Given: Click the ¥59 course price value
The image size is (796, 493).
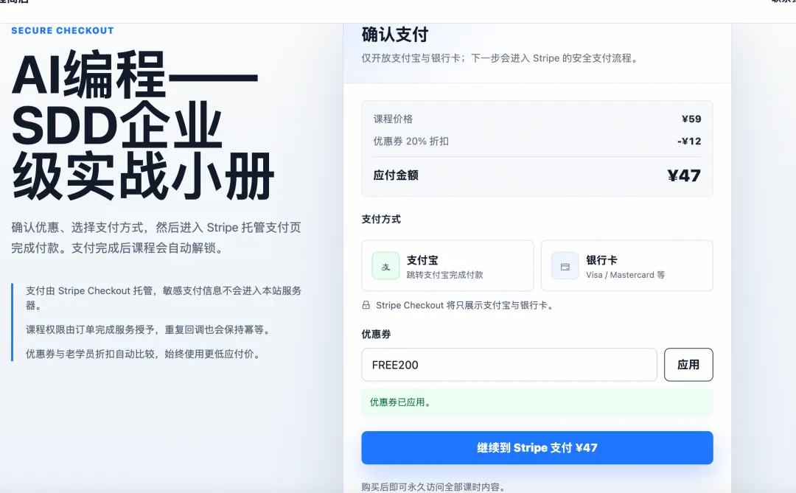Looking at the screenshot, I should [691, 119].
